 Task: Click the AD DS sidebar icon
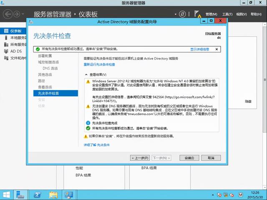[6, 51]
